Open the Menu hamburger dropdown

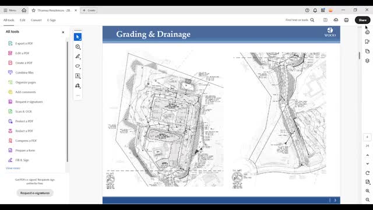click(x=10, y=10)
